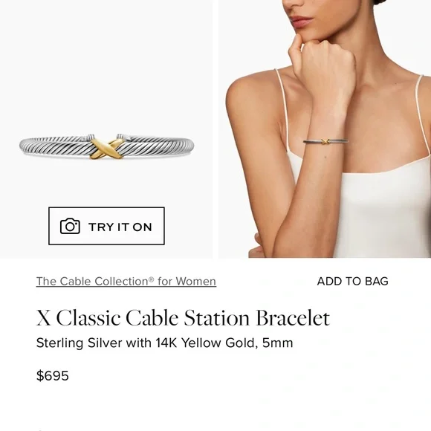Click the camera icon beside Try It On
This screenshot has height=431, width=431.
pyautogui.click(x=70, y=226)
